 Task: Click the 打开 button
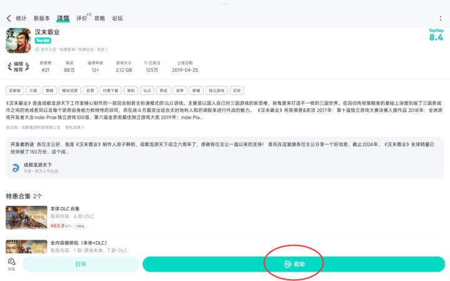coord(81,264)
